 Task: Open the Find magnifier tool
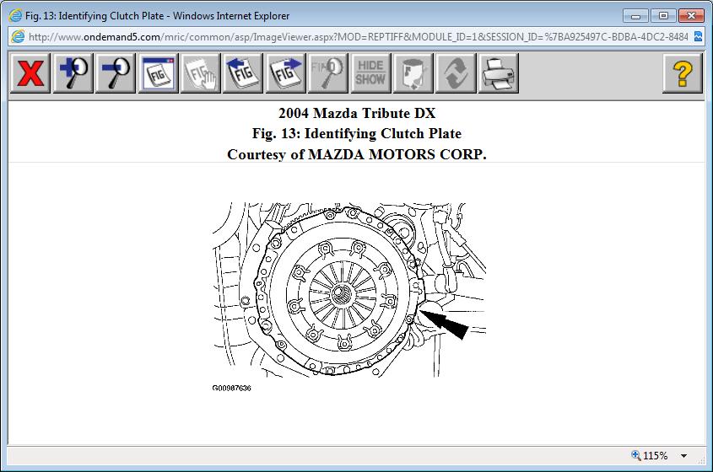[328, 73]
